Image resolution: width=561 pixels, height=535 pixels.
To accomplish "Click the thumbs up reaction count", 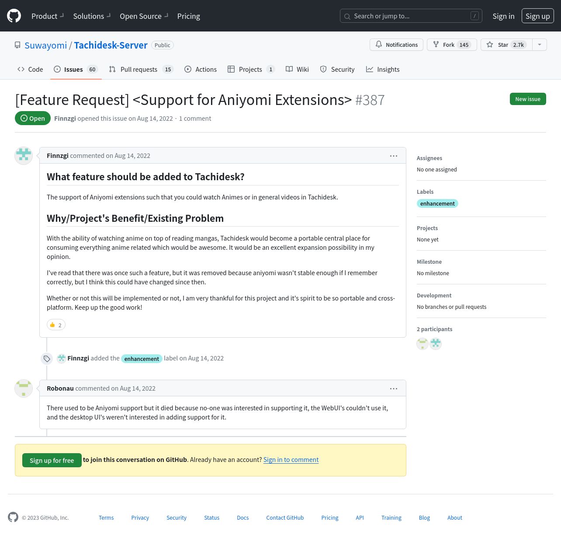I will coord(56,325).
